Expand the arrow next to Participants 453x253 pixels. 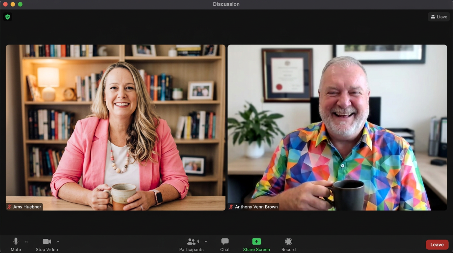(x=206, y=241)
